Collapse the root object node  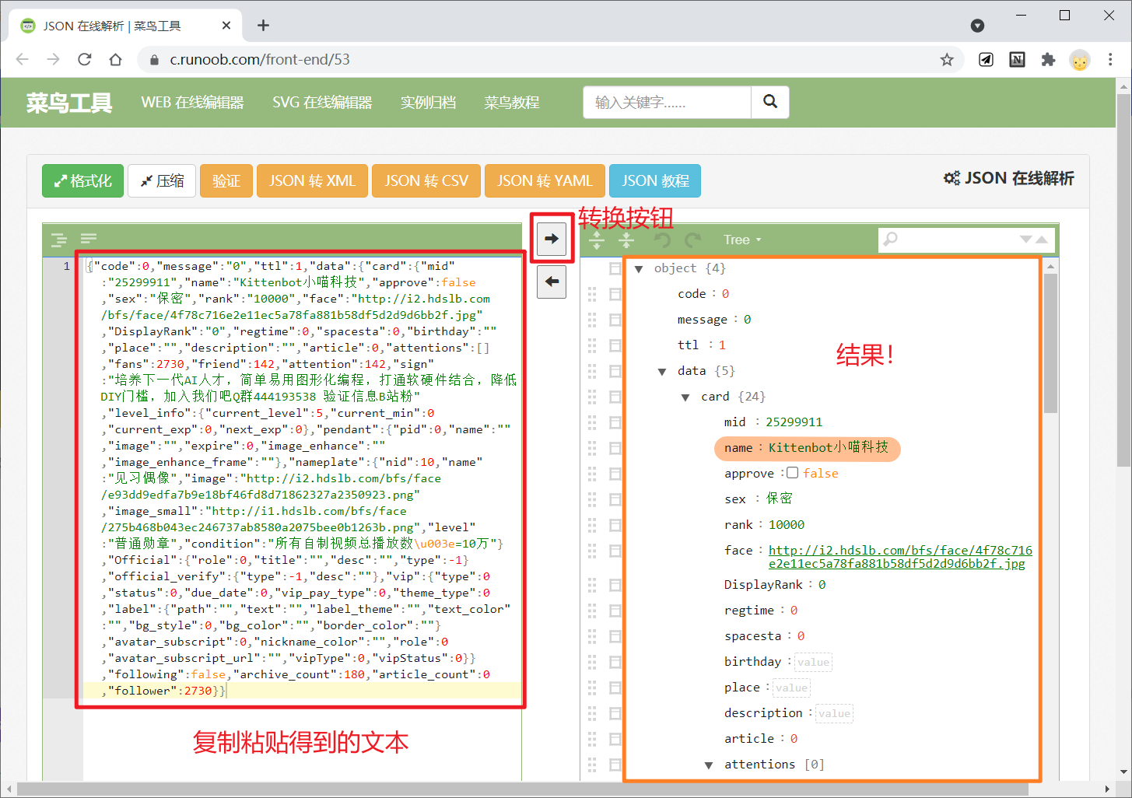tap(639, 269)
